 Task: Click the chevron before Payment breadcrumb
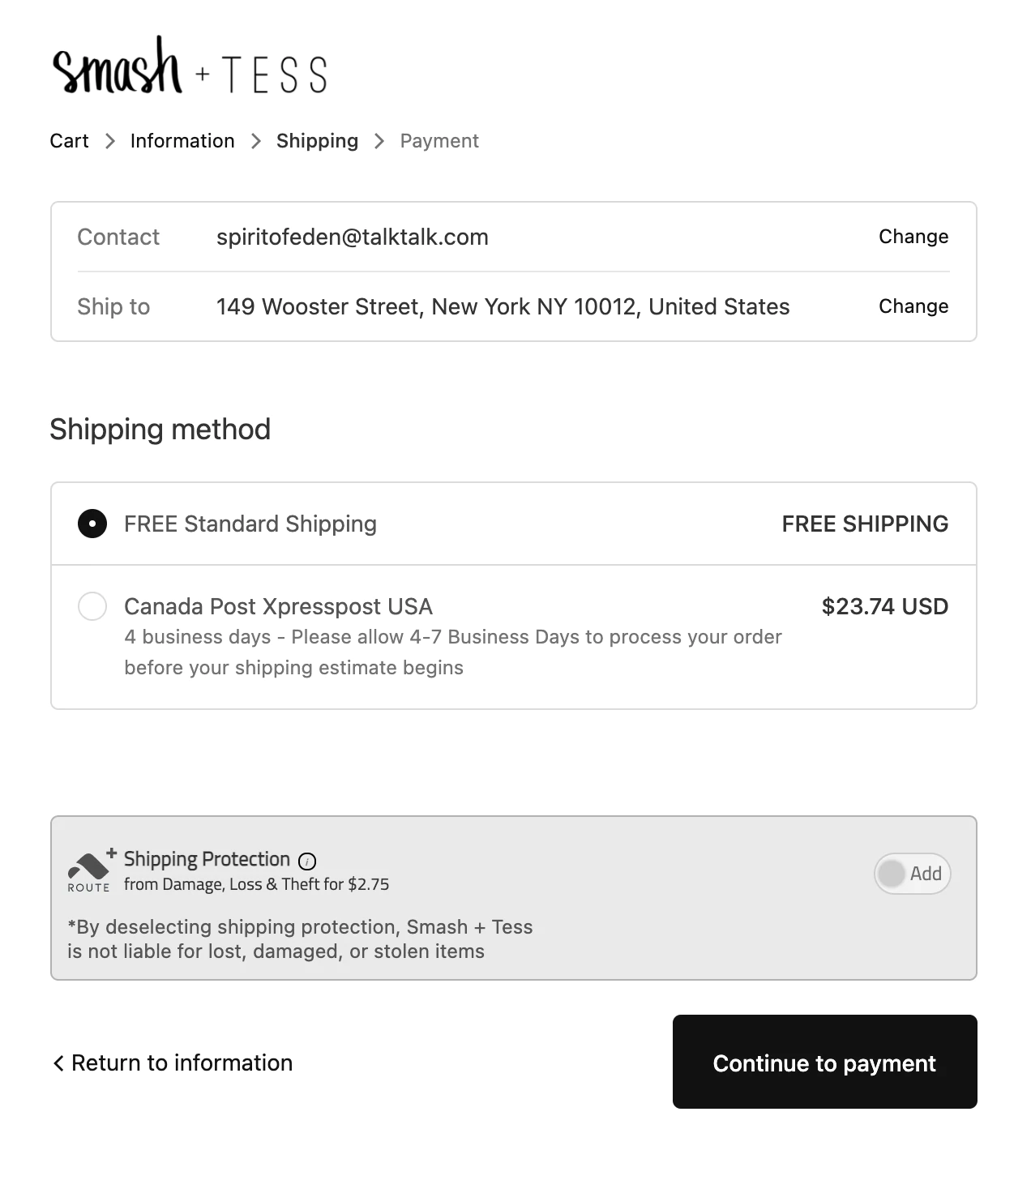(x=379, y=141)
